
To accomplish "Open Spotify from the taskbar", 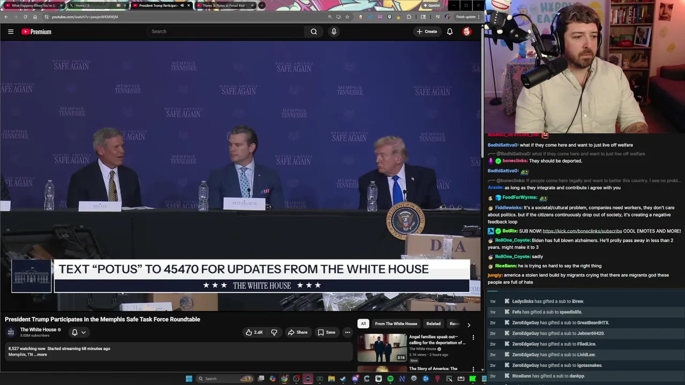I will click(x=390, y=379).
